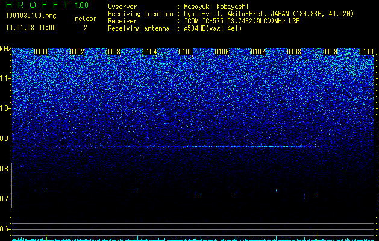This screenshot has width=379, height=241.
Task: Click the time marker 0109
Action: (x=330, y=52)
